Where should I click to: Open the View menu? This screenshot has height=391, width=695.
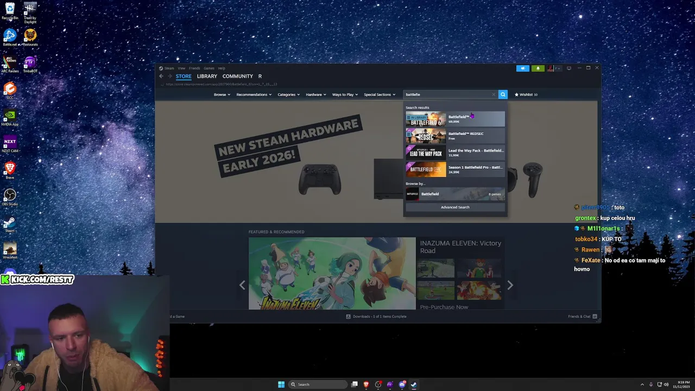[x=181, y=68]
